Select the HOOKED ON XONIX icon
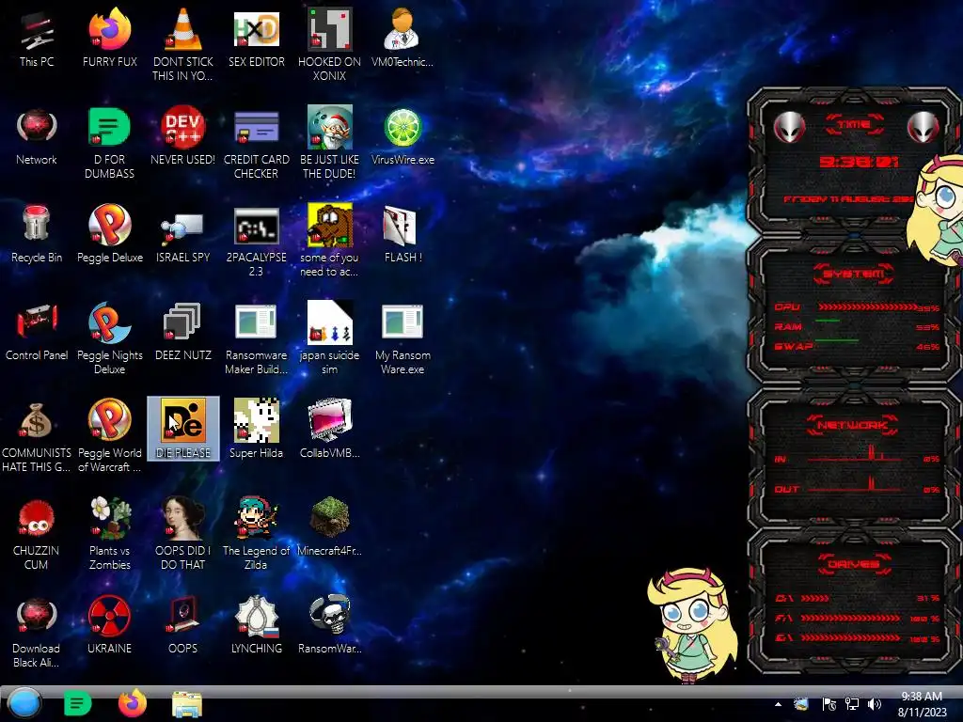Image resolution: width=963 pixels, height=722 pixels. pyautogui.click(x=329, y=44)
